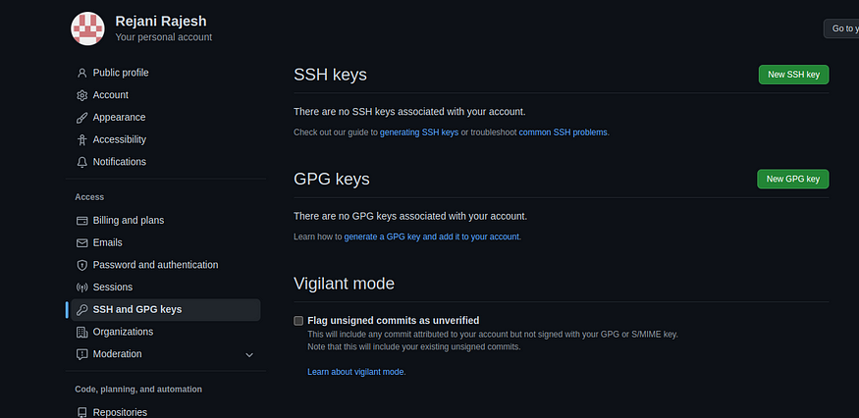Select the Emails envelope icon
Viewport: 859px width, 418px height.
[x=81, y=242]
